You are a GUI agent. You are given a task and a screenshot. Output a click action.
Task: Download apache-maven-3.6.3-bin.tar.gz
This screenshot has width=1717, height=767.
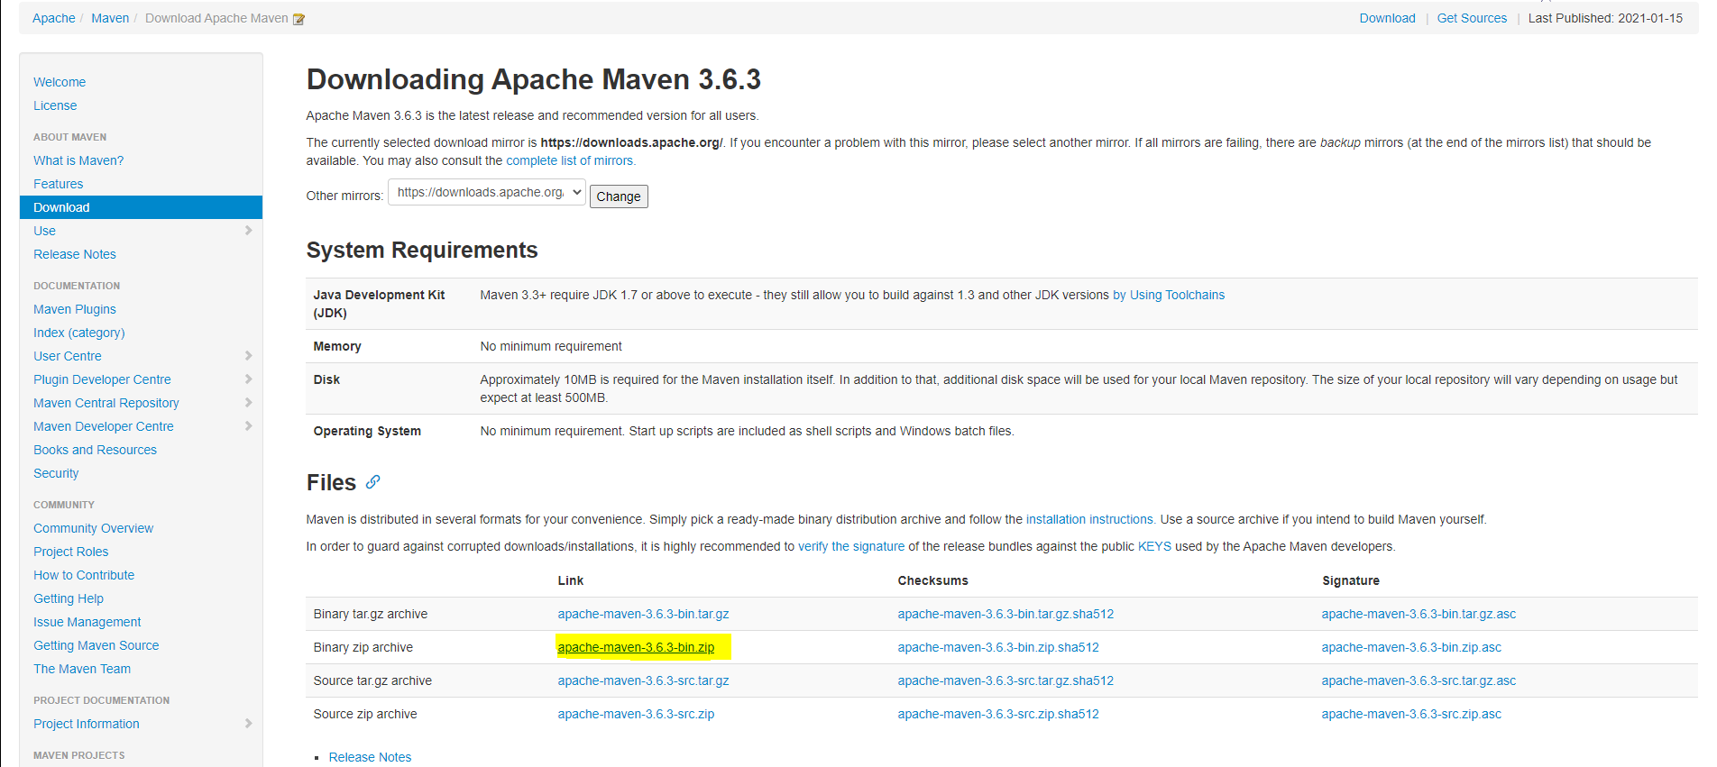643,614
